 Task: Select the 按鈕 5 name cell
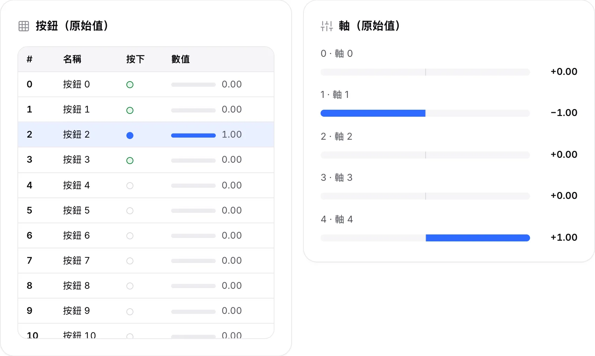point(76,210)
